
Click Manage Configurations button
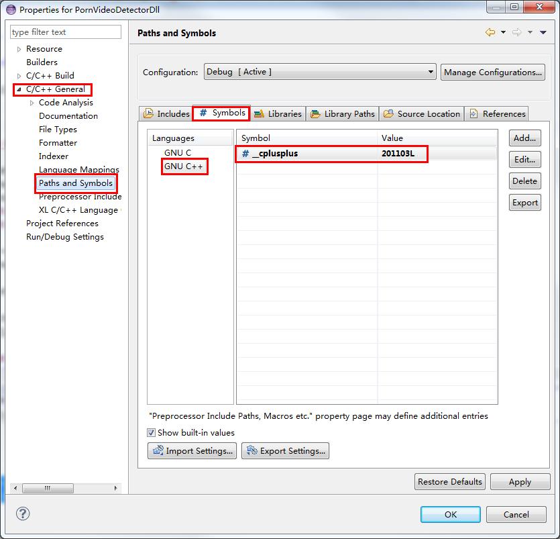tap(493, 72)
